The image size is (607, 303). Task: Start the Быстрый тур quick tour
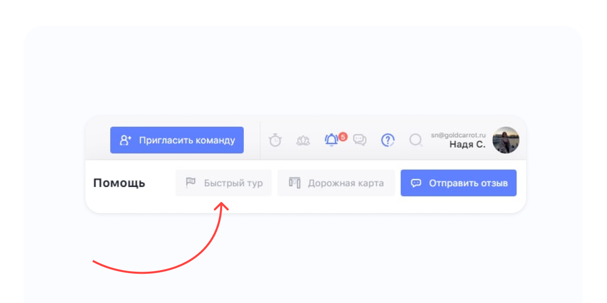point(224,183)
